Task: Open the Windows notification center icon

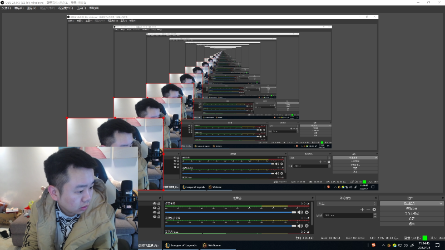Action: tap(438, 246)
